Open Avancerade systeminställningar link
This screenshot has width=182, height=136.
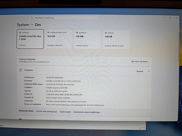point(87,112)
